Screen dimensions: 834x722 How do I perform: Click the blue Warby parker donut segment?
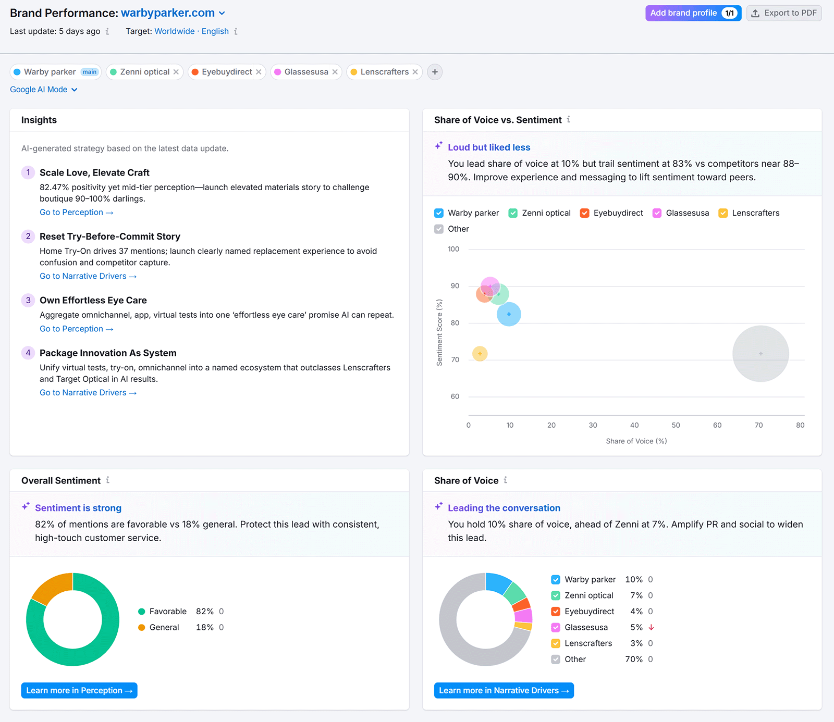pyautogui.click(x=497, y=583)
